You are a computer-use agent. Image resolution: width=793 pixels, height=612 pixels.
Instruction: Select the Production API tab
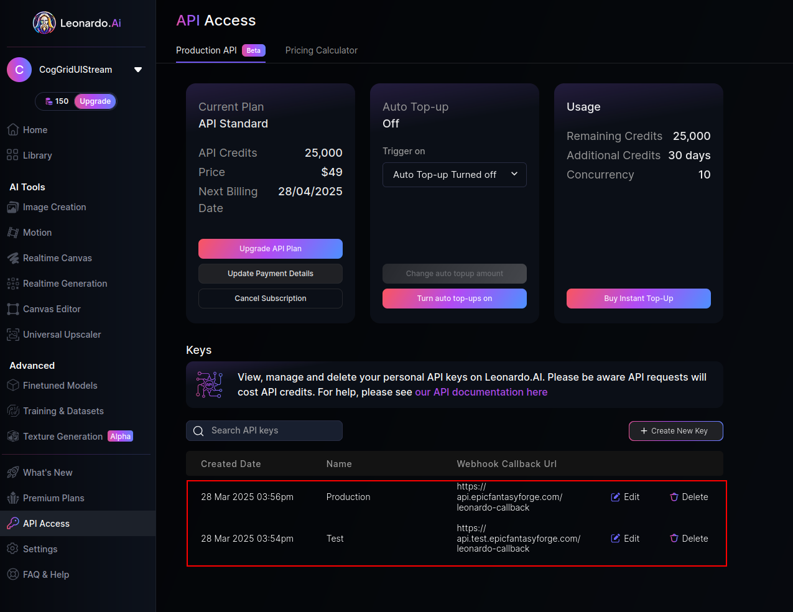[x=221, y=50]
